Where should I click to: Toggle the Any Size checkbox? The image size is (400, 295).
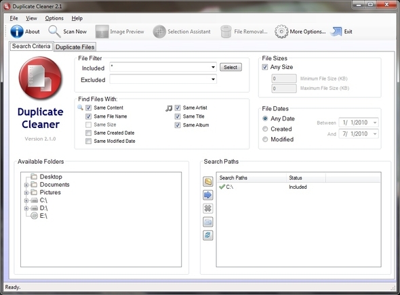(265, 67)
